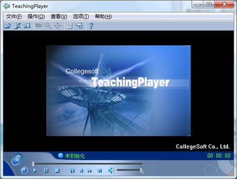Click the 未初始化 status text
237x179 pixels.
(75, 156)
